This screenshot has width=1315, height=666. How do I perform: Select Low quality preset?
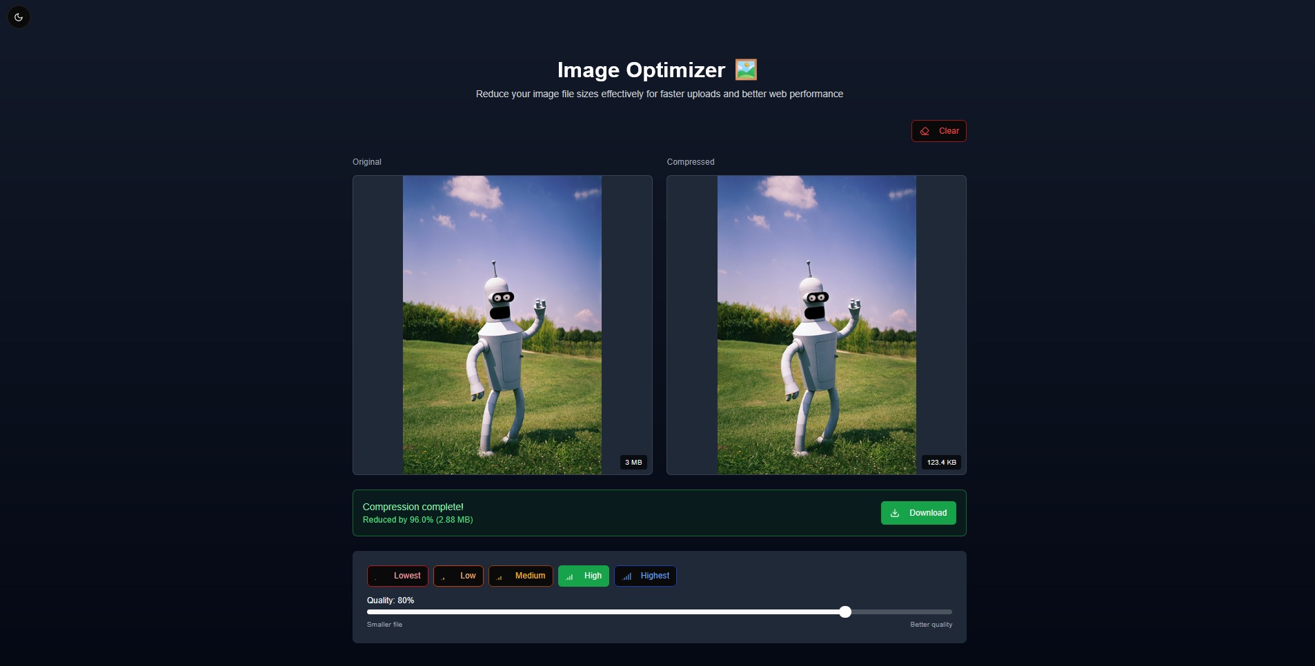click(458, 576)
